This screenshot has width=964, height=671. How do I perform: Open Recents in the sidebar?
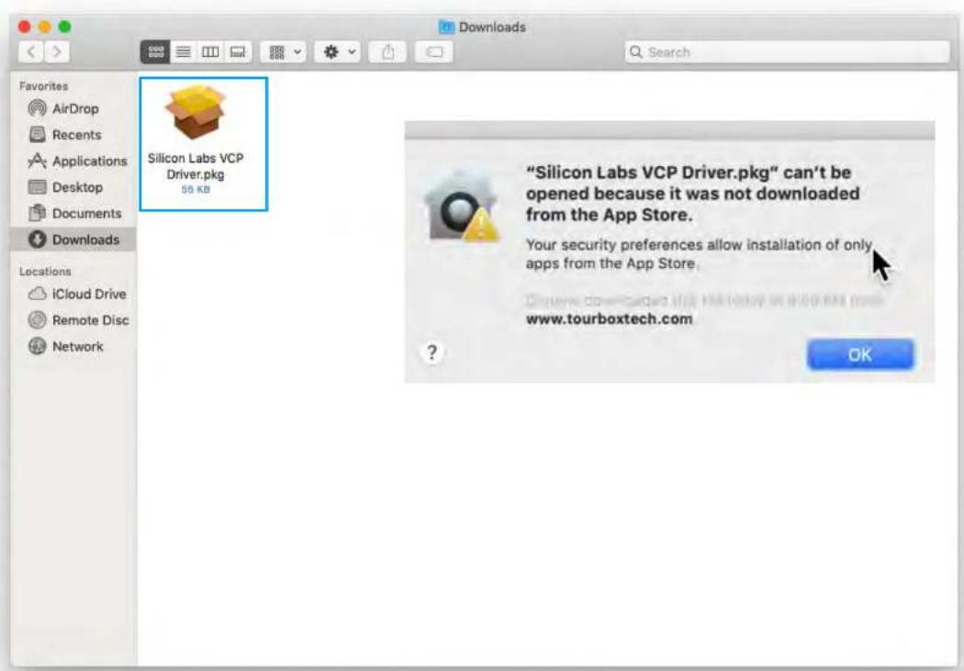pyautogui.click(x=73, y=135)
